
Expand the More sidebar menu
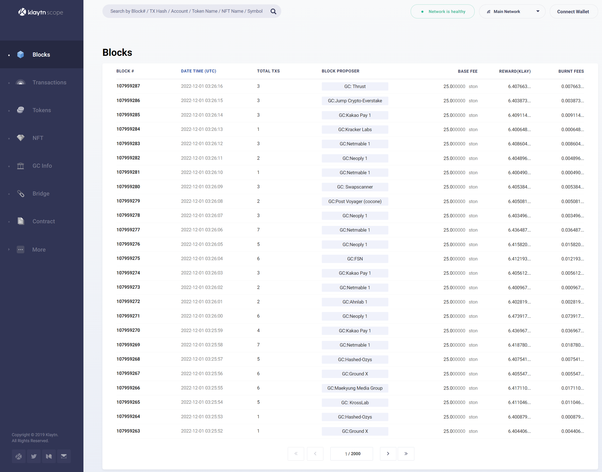[x=39, y=250]
